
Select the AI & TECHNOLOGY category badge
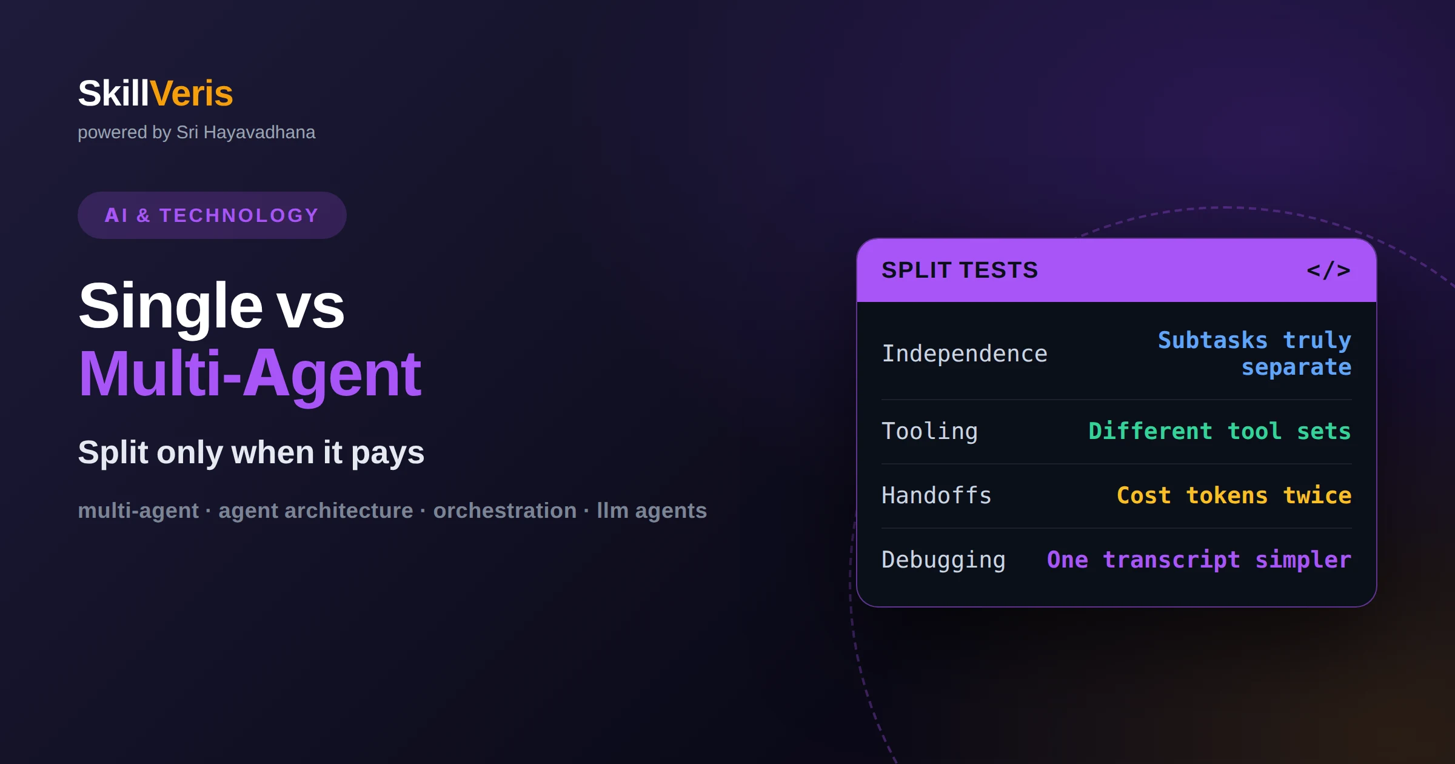click(212, 215)
